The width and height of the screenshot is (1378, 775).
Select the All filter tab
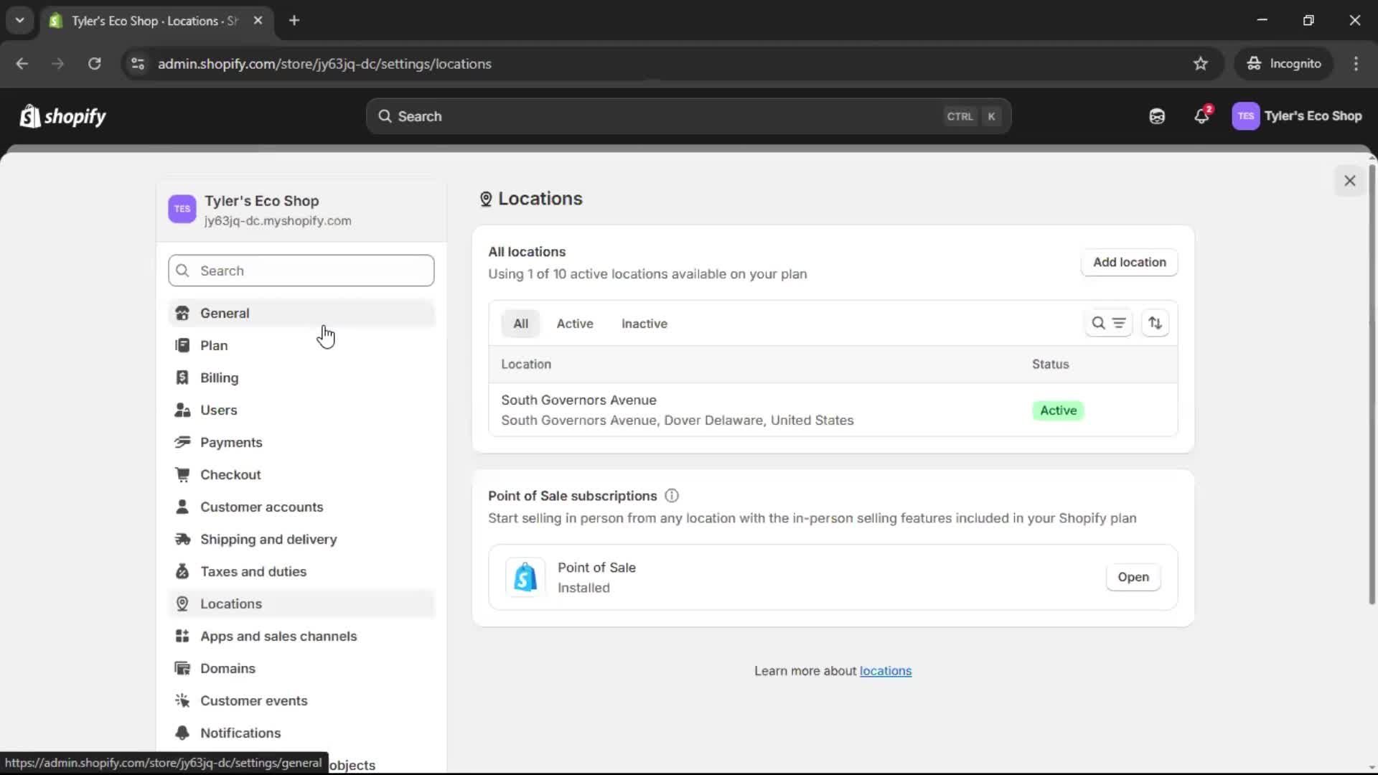[x=520, y=324]
